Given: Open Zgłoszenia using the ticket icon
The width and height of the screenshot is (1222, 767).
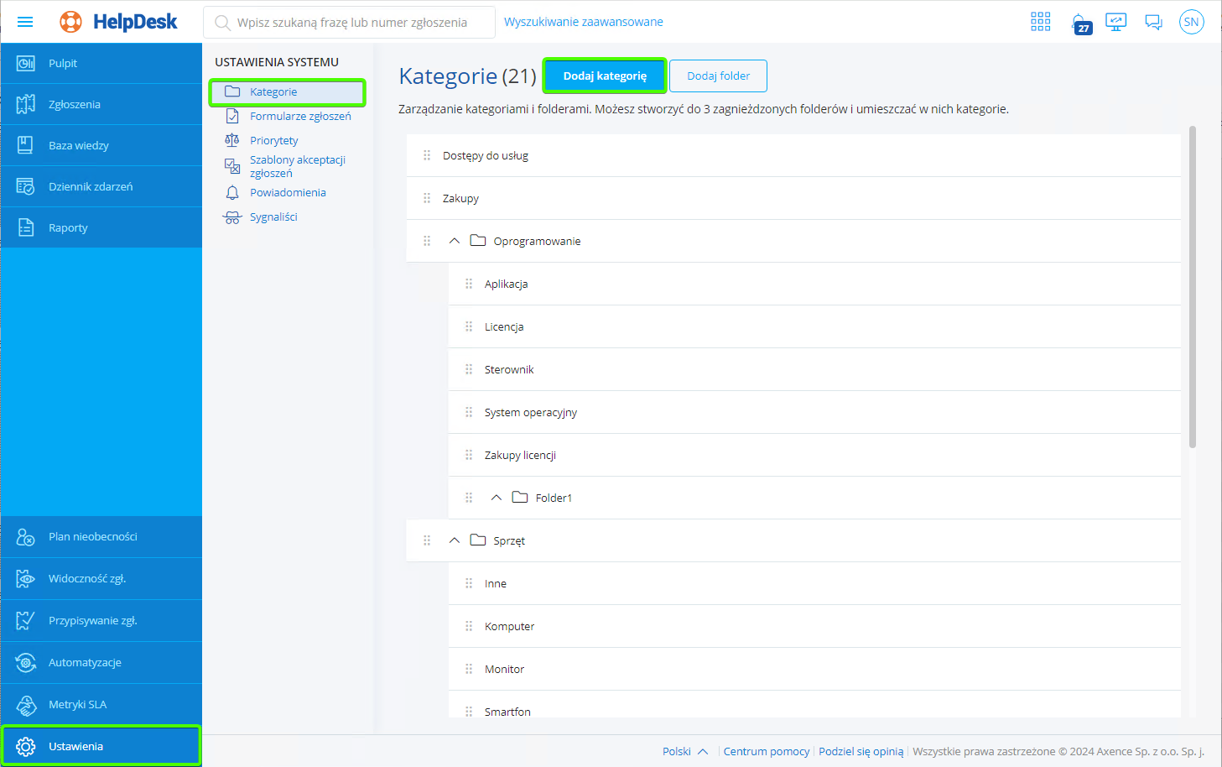Looking at the screenshot, I should (25, 103).
